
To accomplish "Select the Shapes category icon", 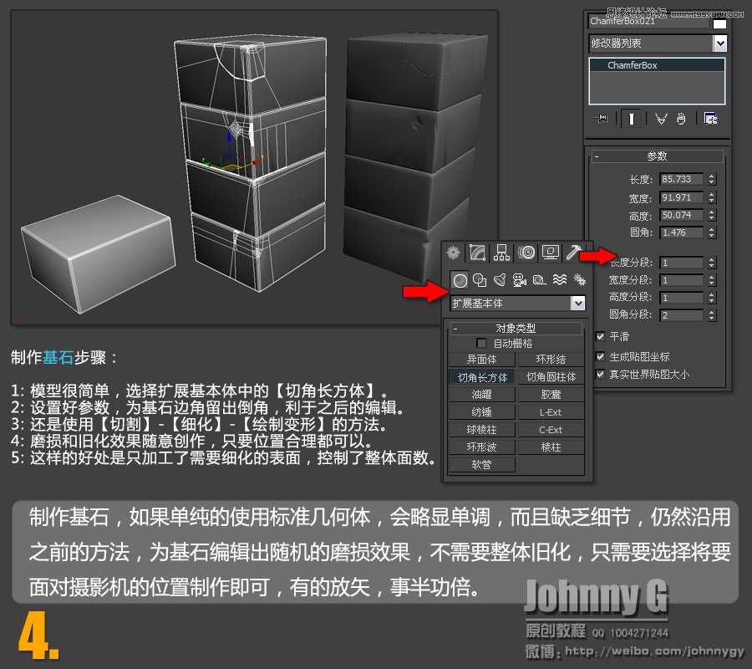I will click(480, 280).
